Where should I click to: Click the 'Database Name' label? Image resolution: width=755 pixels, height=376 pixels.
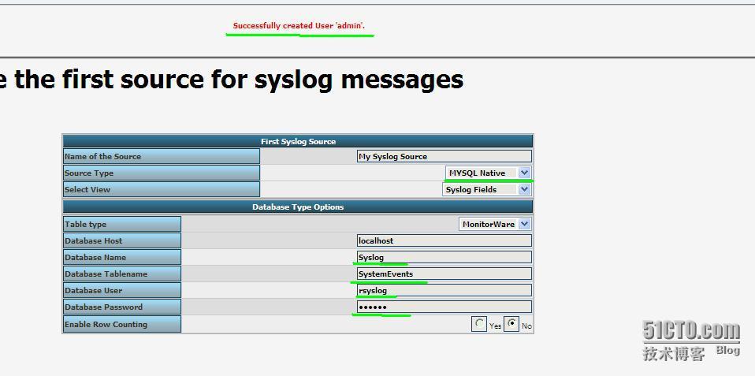pyautogui.click(x=122, y=257)
